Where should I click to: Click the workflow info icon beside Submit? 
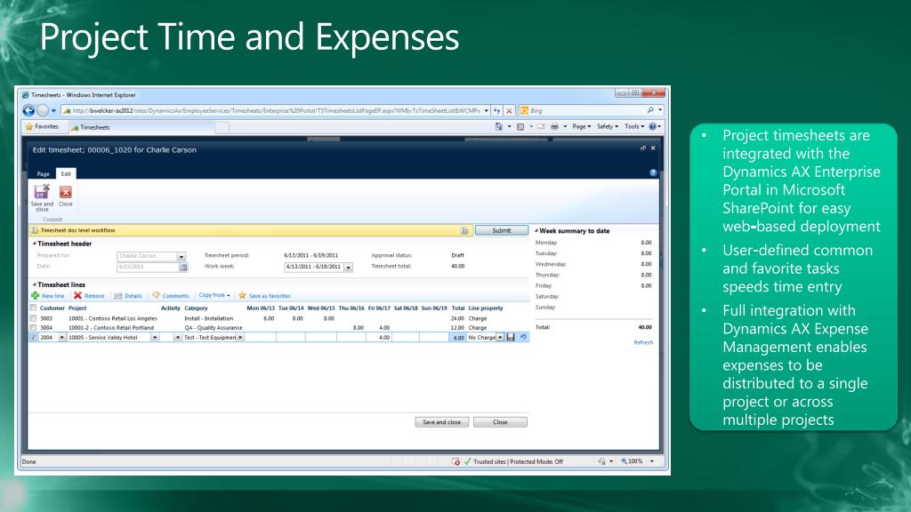click(464, 230)
